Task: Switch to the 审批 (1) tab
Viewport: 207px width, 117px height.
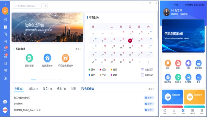Action: (x=33, y=89)
